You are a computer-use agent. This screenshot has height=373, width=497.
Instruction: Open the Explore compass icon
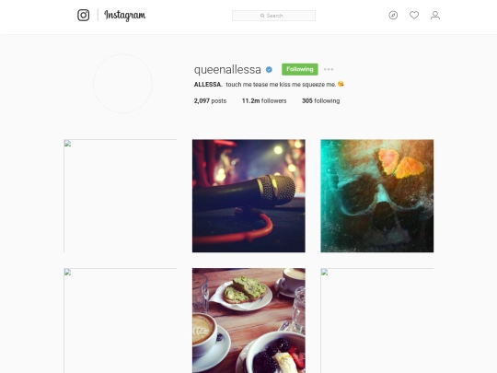click(393, 16)
